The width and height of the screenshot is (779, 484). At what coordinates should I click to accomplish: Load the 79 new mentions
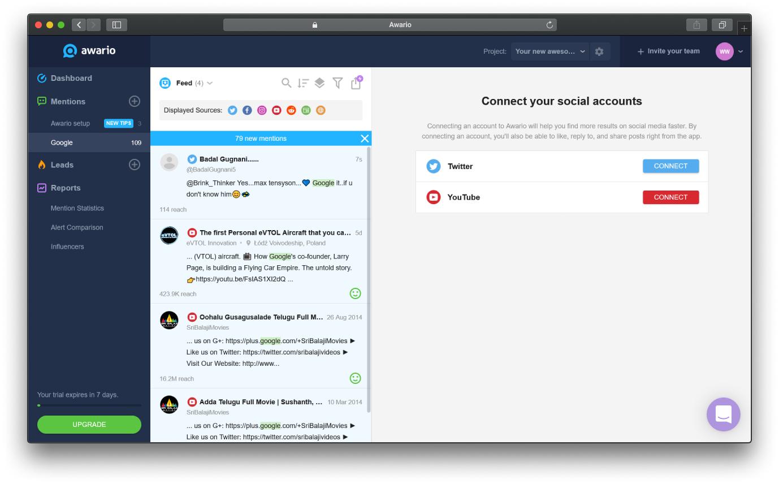click(x=261, y=139)
